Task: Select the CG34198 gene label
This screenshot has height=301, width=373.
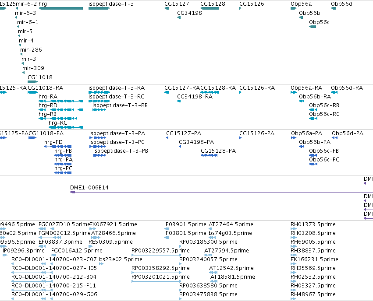Action: 190,13
